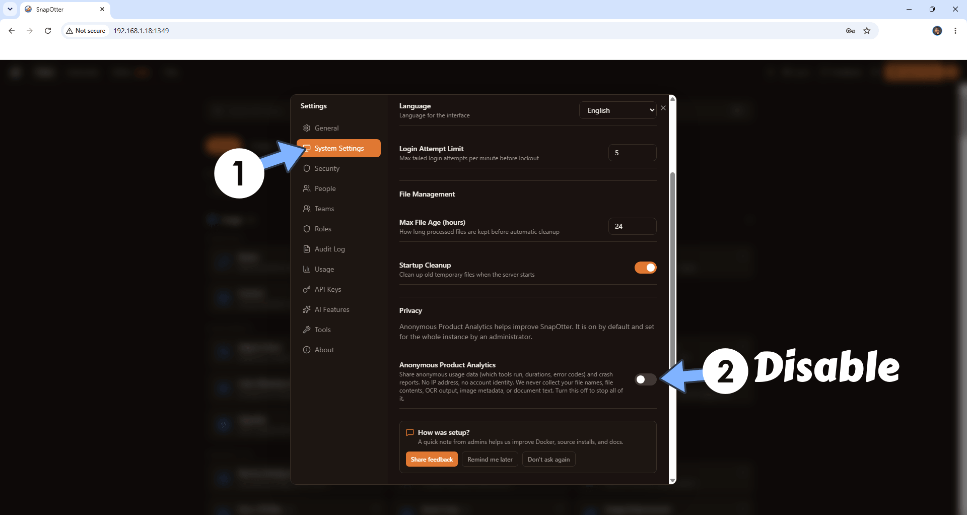Click the settings panel vertical scrollbar
The image size is (967, 515).
point(672,272)
